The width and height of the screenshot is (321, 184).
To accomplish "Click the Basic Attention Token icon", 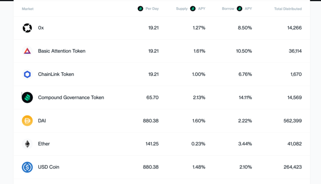I will (x=27, y=51).
